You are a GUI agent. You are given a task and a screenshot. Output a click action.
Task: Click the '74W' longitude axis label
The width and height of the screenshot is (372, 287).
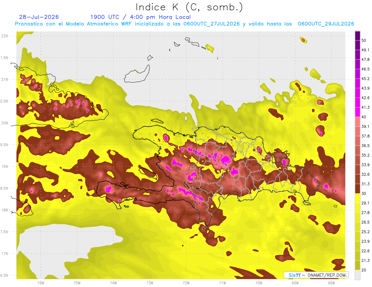point(113,283)
